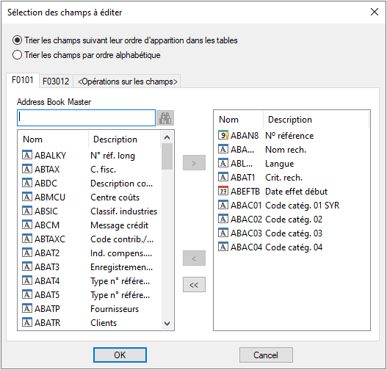The image size is (387, 370).
Task: Choose sort by table appearance order
Action: (x=17, y=40)
